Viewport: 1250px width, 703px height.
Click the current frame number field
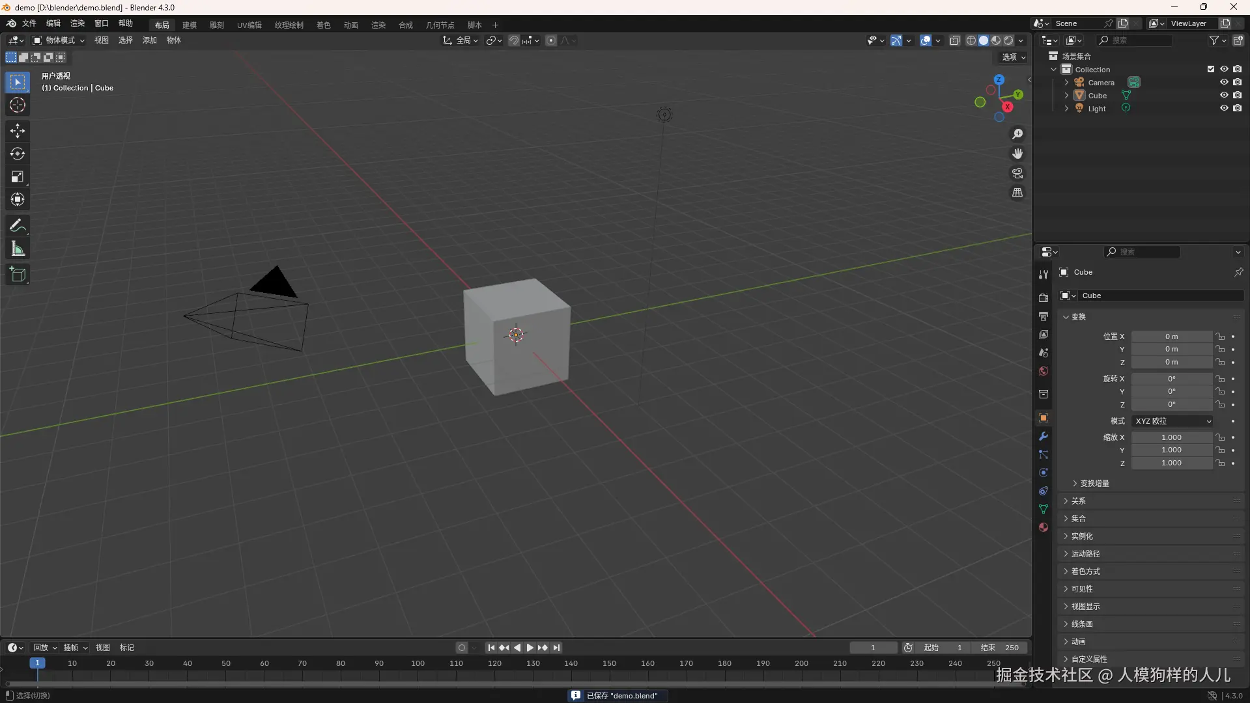click(874, 648)
